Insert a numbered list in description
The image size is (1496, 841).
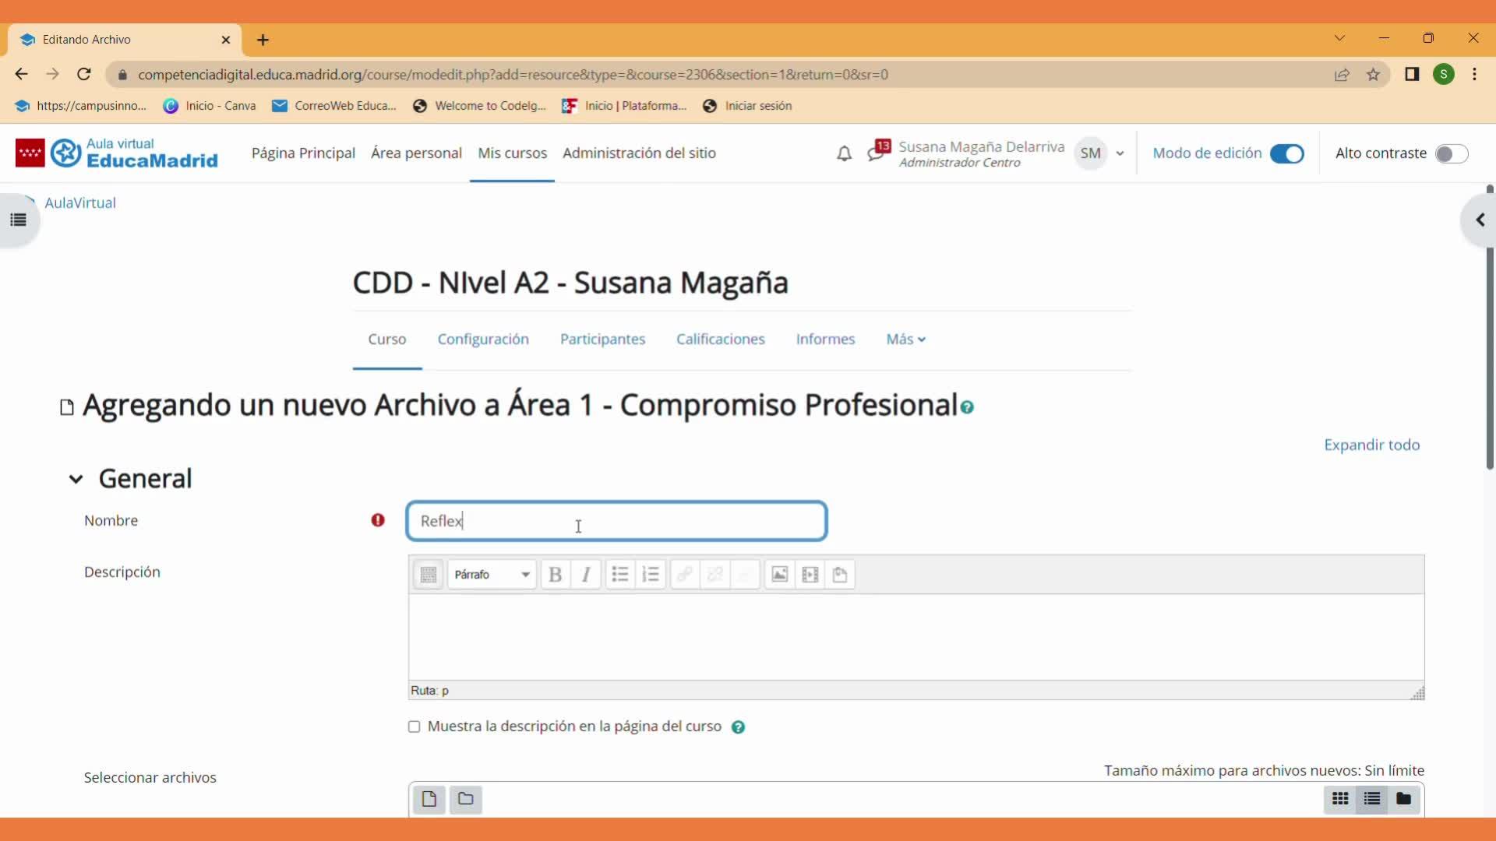coord(651,575)
